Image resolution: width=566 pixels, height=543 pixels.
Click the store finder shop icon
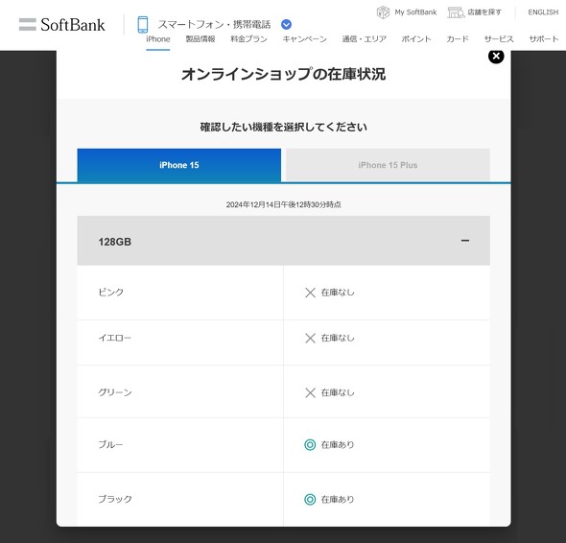(x=456, y=12)
